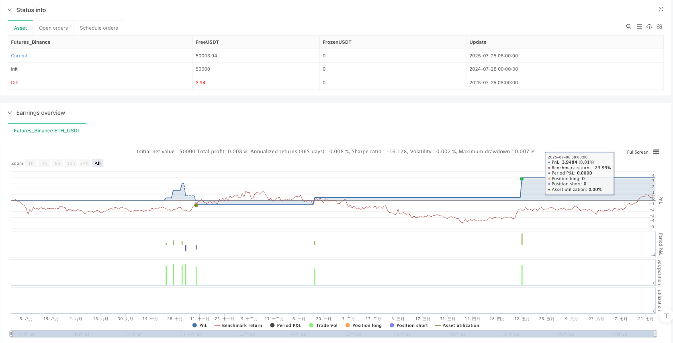This screenshot has height=343, width=673.
Task: Toggle PnL series in chart legend
Action: pos(200,325)
